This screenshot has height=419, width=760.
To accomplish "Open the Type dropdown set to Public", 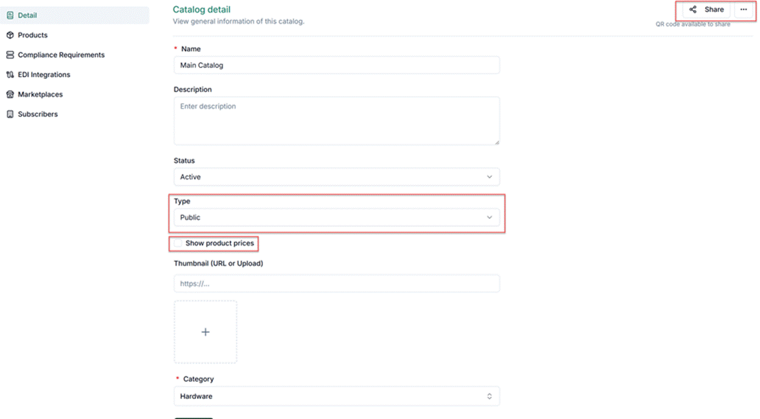I will (336, 218).
